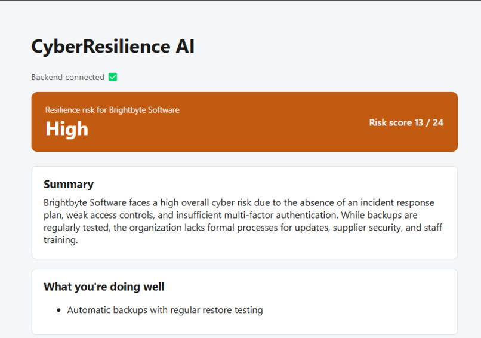Click the 'Summary' card heading

(69, 184)
